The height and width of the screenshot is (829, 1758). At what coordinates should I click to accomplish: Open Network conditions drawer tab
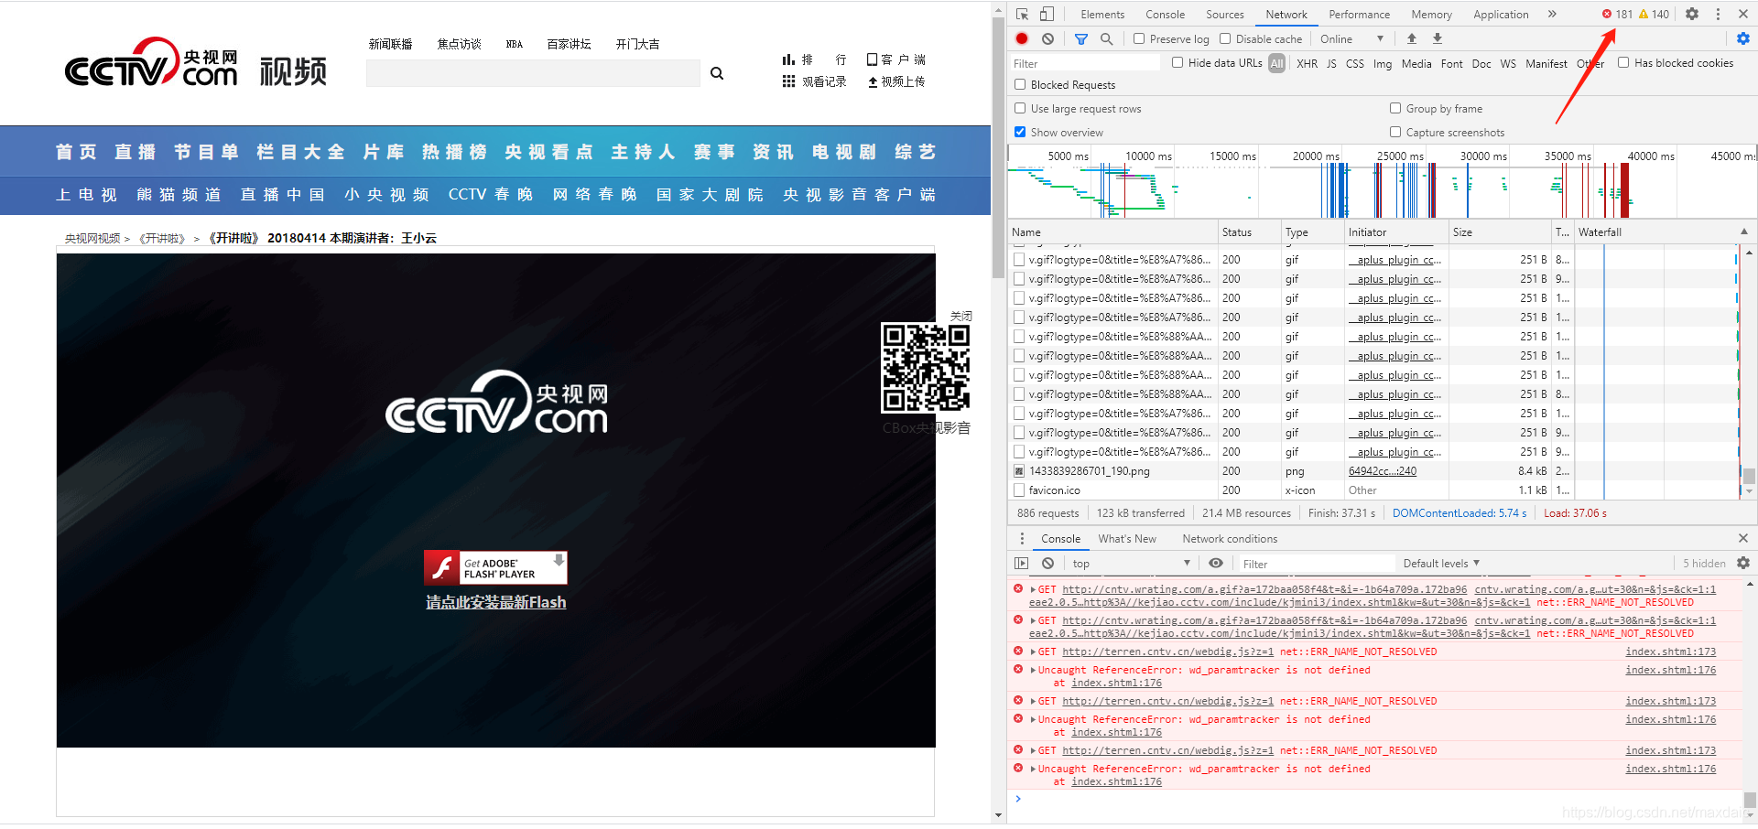1230,538
